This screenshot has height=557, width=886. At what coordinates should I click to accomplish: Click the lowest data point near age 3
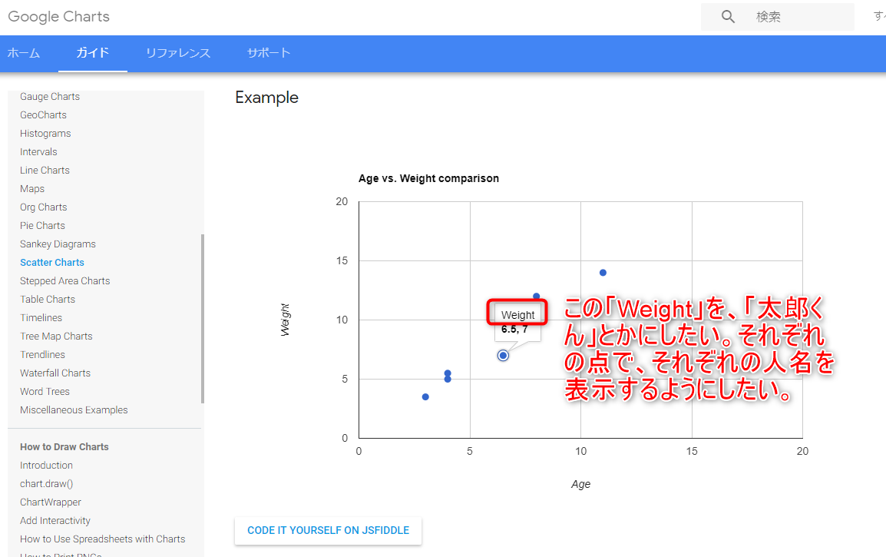(425, 397)
